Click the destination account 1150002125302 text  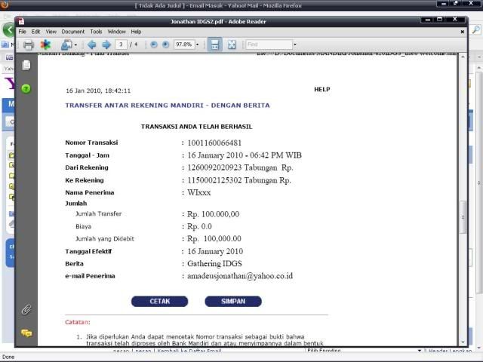(x=214, y=180)
